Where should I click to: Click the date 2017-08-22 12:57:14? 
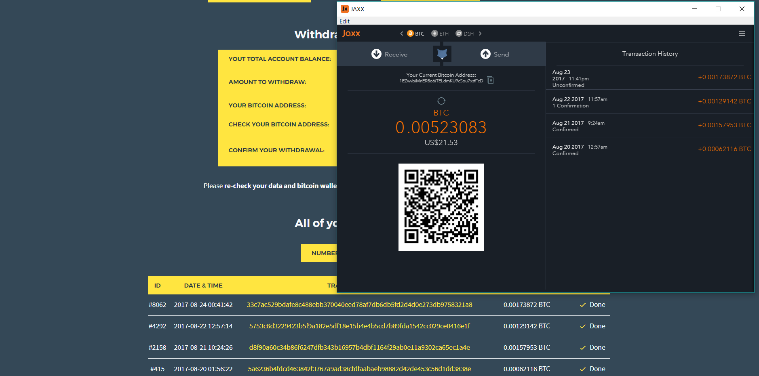(x=203, y=326)
